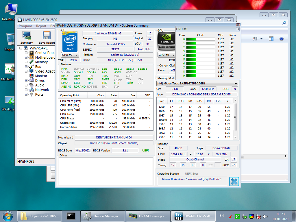Open the Program menu in HWiNFO32
Image resolution: width=296 pixels, height=222 pixels.
(x=25, y=26)
